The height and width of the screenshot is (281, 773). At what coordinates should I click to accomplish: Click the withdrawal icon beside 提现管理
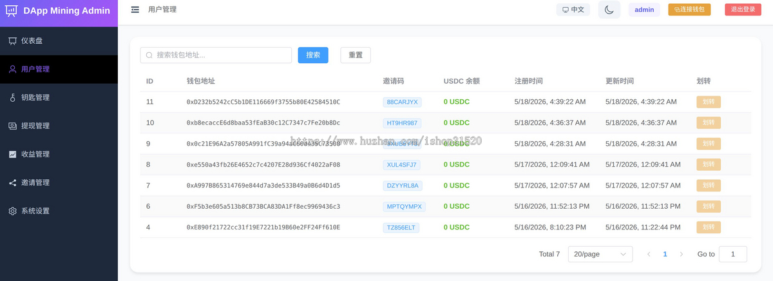point(12,126)
